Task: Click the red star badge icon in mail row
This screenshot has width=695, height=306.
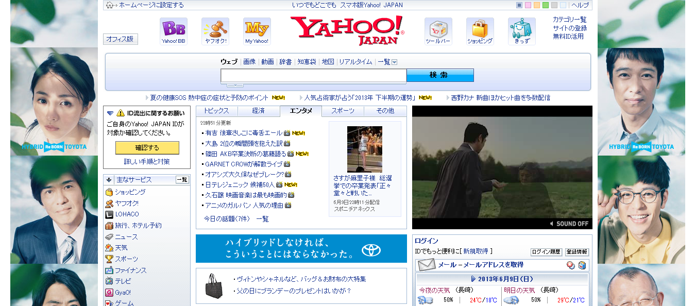Action: [570, 265]
